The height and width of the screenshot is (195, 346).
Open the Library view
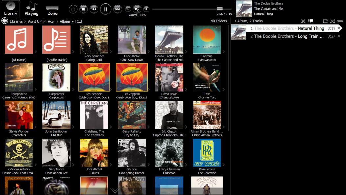pyautogui.click(x=11, y=9)
